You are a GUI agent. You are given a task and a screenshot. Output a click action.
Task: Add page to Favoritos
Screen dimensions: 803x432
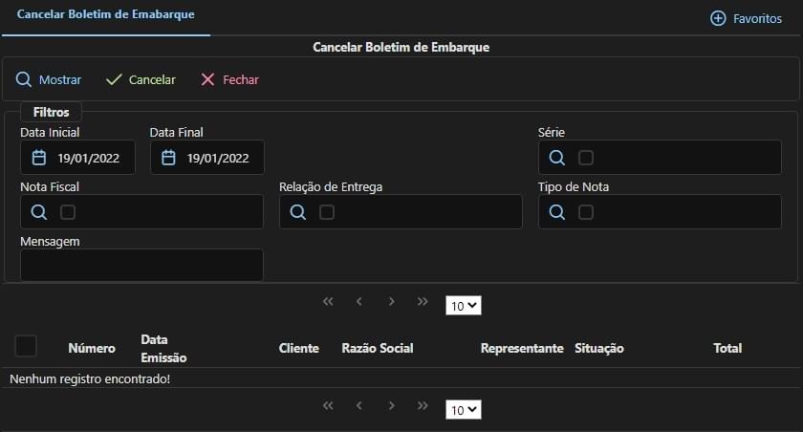746,18
